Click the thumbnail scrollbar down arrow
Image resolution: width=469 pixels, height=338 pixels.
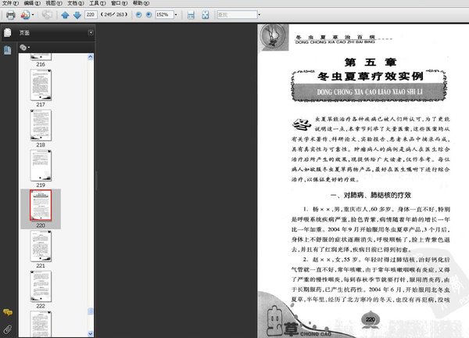coord(91,333)
